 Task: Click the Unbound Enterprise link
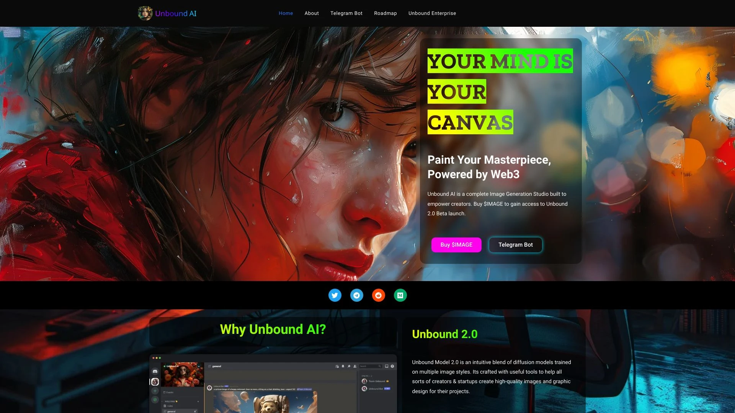tap(432, 13)
